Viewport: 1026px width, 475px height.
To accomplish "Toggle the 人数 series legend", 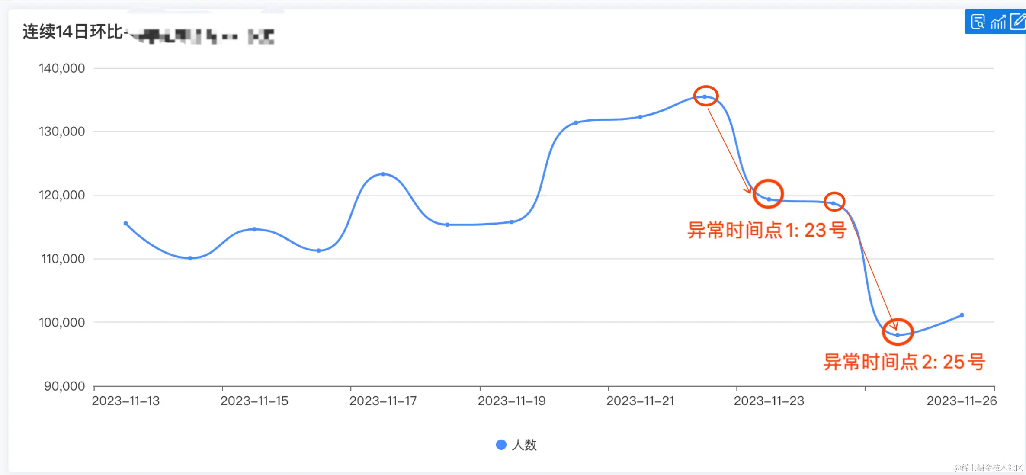I will pos(524,445).
